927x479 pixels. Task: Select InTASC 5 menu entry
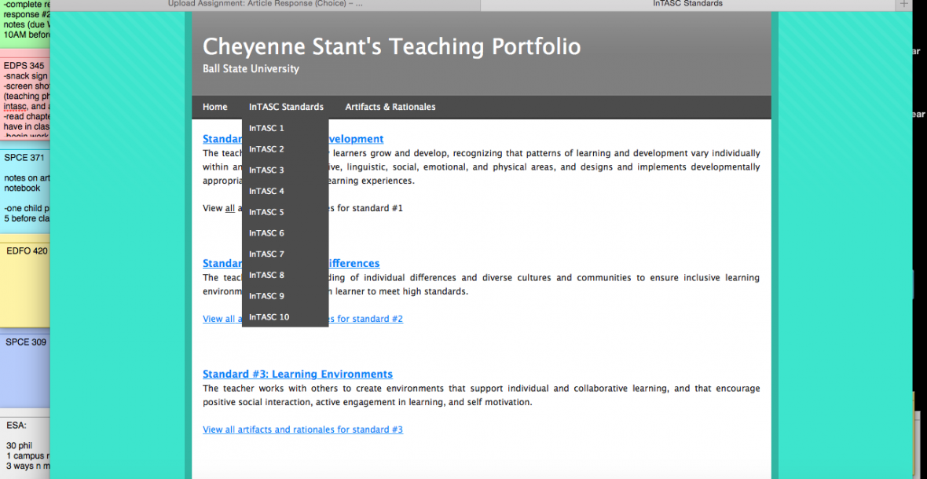coord(267,212)
